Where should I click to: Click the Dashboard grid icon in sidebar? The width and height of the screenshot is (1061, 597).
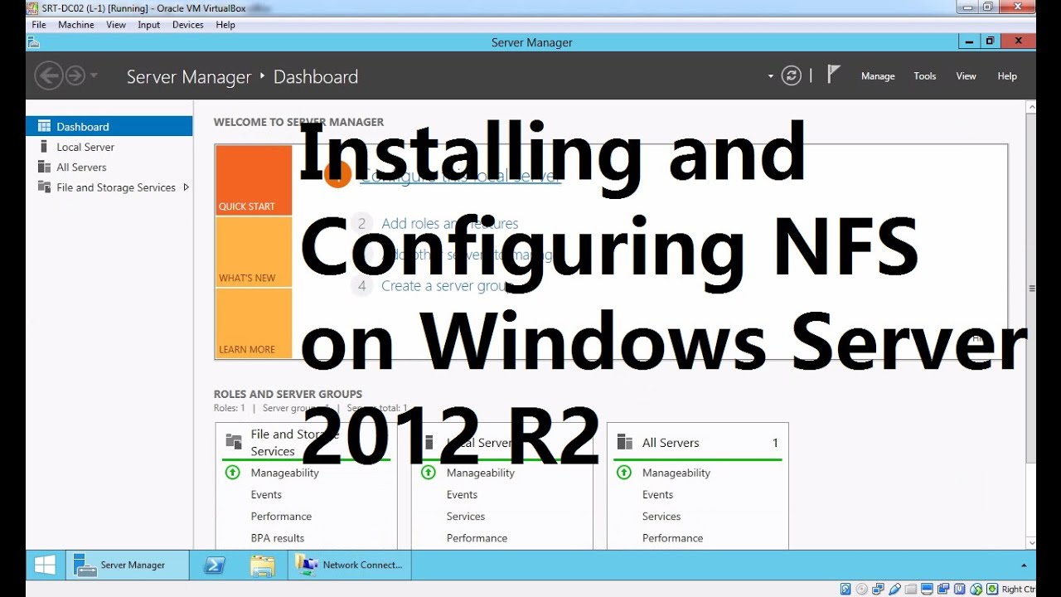point(44,126)
